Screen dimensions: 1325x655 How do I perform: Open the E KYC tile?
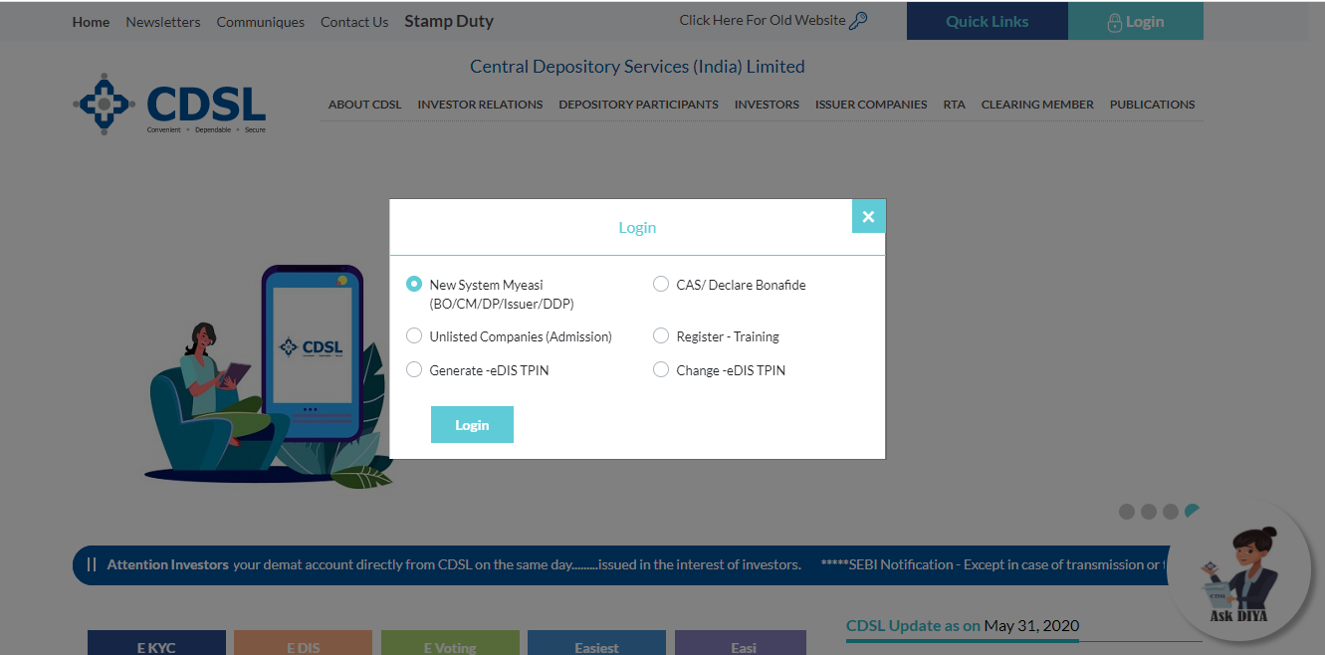[156, 643]
